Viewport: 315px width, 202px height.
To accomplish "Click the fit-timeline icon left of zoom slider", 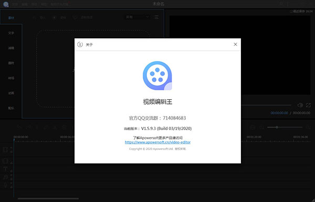I will point(253,127).
